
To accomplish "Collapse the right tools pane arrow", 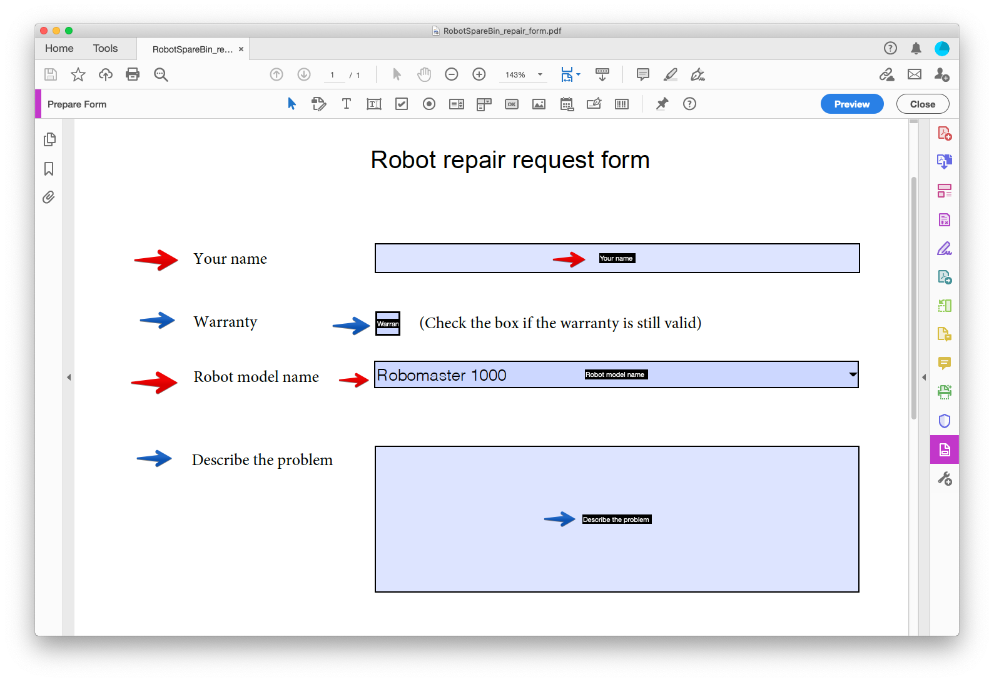I will (x=924, y=377).
